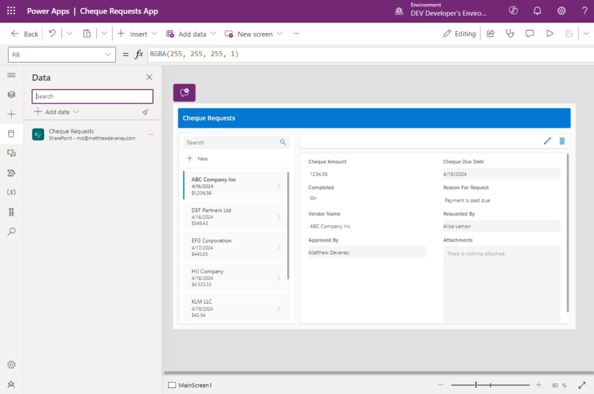Screen dimensions: 594x394
Task: Open the Insert menu
Action: pos(135,34)
